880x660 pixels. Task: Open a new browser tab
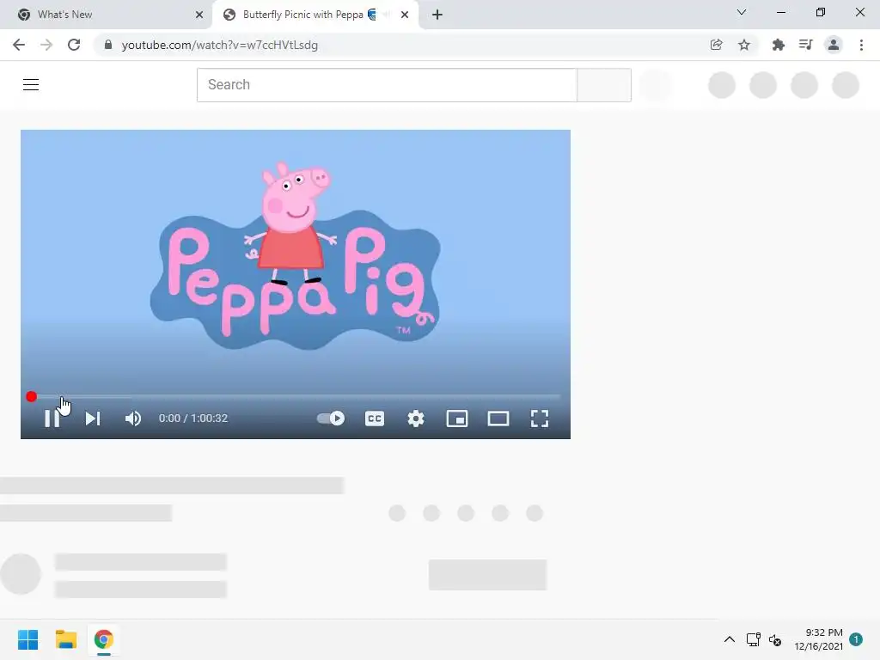click(437, 15)
